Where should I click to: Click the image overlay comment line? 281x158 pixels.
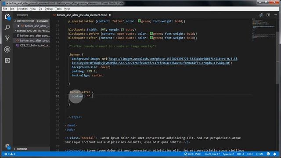point(112,46)
